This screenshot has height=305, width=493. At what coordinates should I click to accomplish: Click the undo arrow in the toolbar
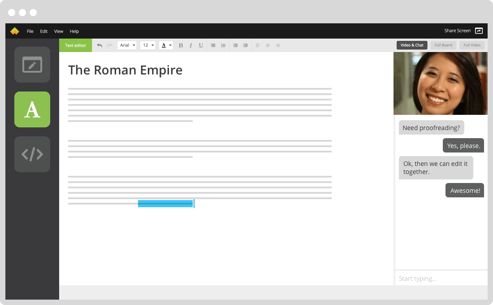click(x=99, y=45)
